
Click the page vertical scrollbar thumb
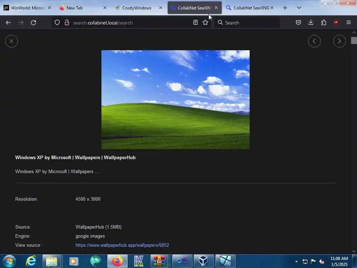(x=354, y=40)
